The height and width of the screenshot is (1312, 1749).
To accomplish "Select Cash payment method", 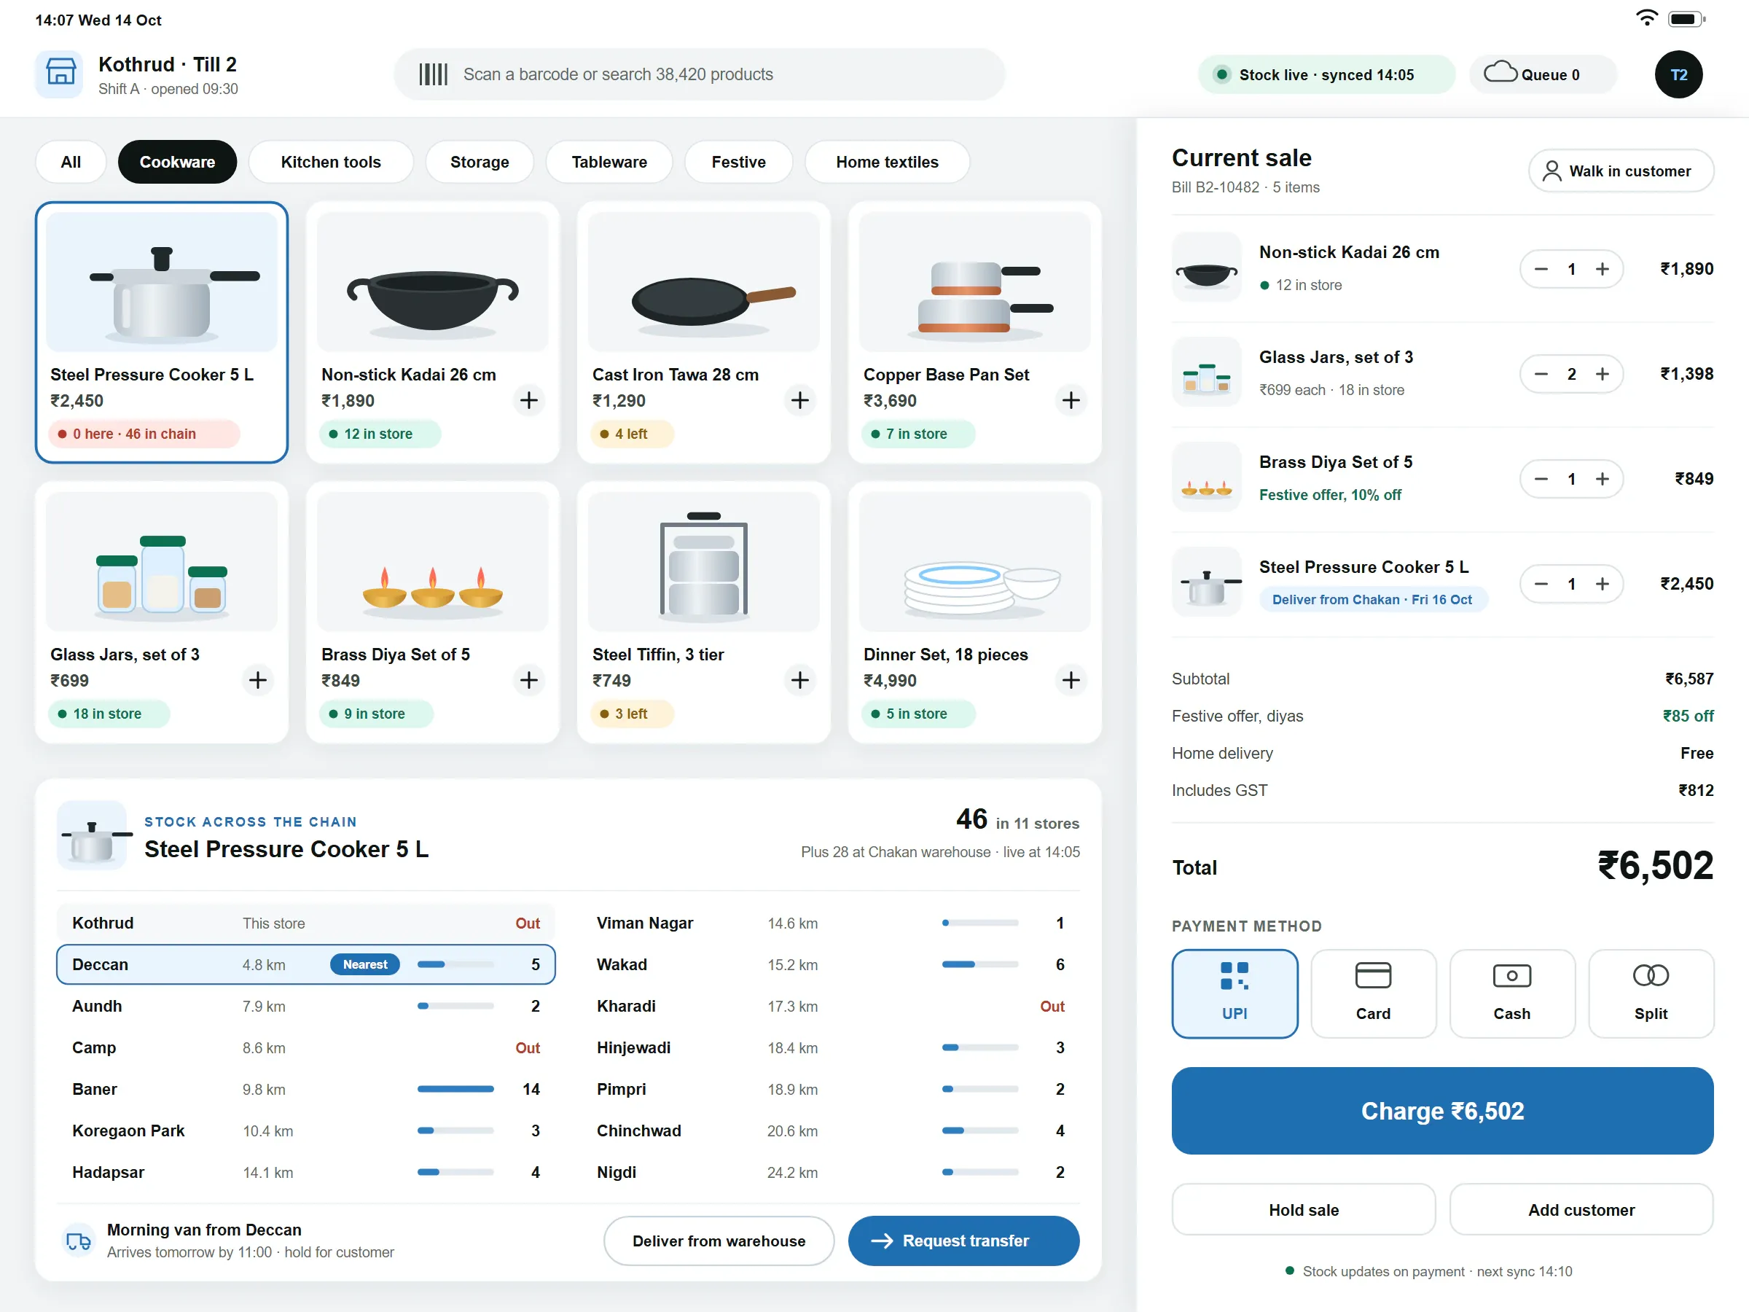I will click(x=1512, y=993).
